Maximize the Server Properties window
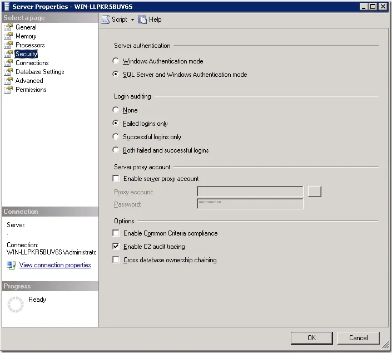This screenshot has width=392, height=353. click(373, 7)
